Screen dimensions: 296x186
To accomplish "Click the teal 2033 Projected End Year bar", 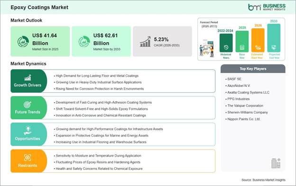I will point(274,38).
